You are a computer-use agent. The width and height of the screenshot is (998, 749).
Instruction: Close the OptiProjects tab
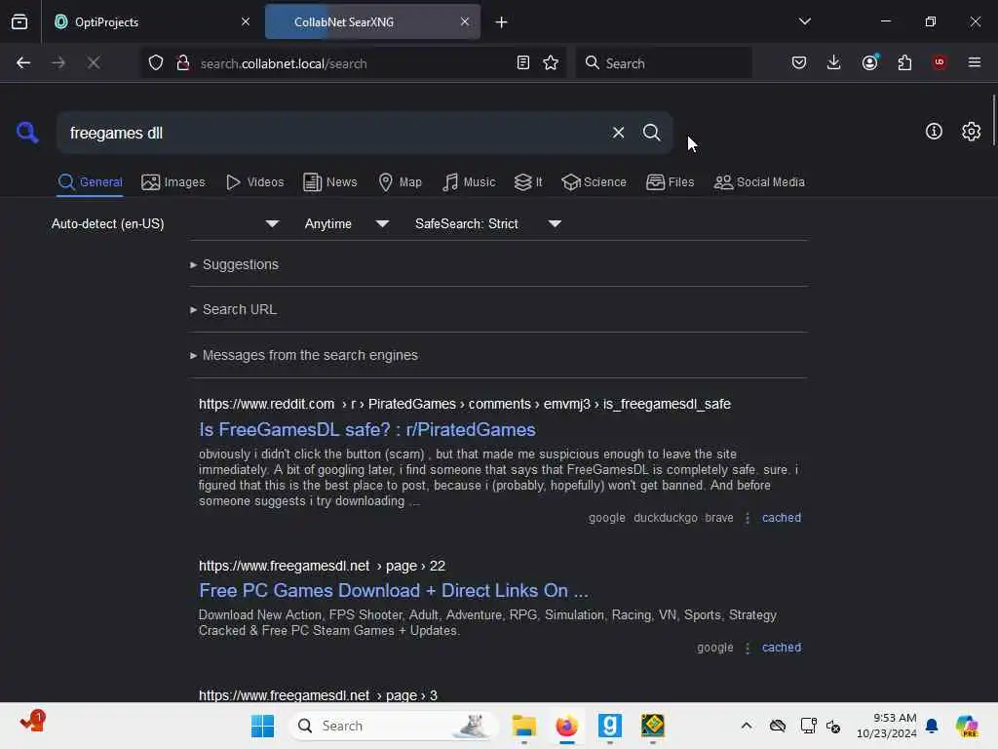[246, 21]
